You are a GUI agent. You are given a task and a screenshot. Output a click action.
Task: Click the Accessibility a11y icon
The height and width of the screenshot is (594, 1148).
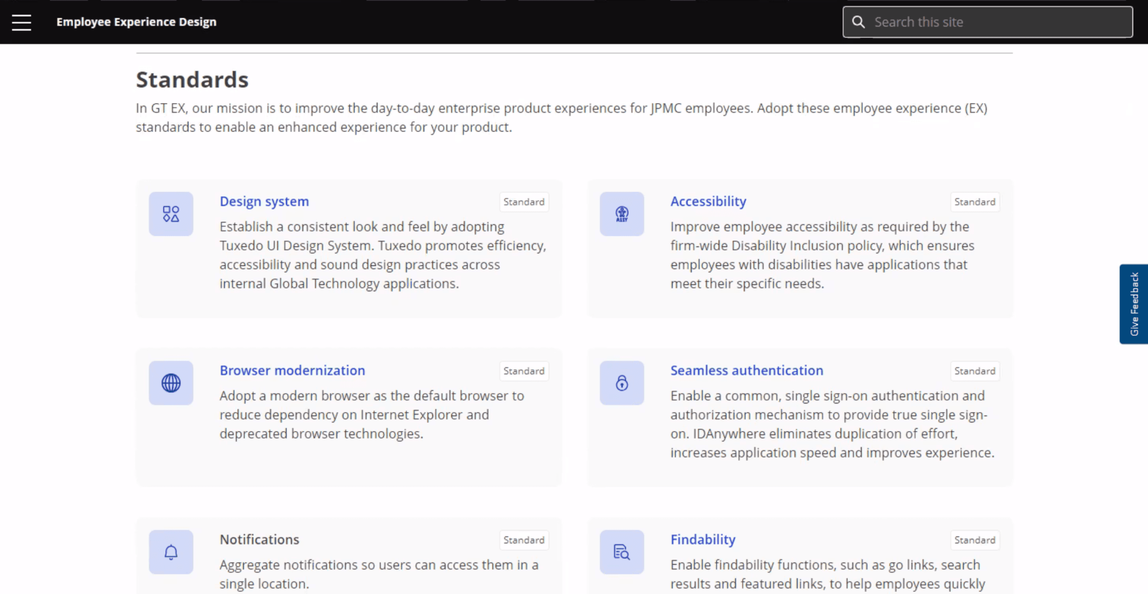pyautogui.click(x=621, y=214)
